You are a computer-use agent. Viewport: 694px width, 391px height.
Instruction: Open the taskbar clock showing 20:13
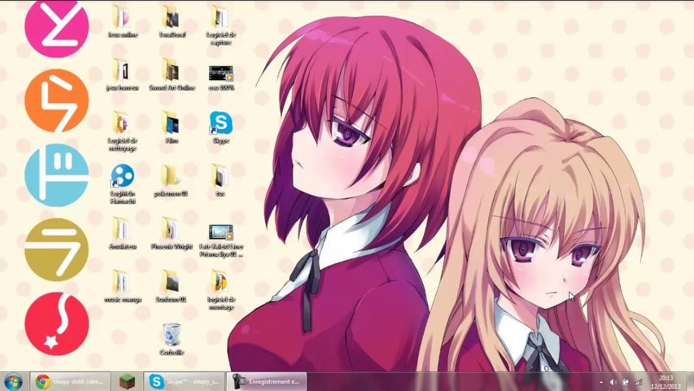coord(665,381)
